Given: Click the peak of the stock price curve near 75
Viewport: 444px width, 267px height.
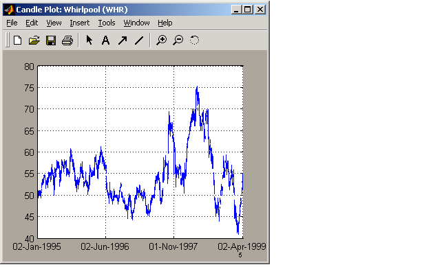Looking at the screenshot, I should pyautogui.click(x=197, y=87).
